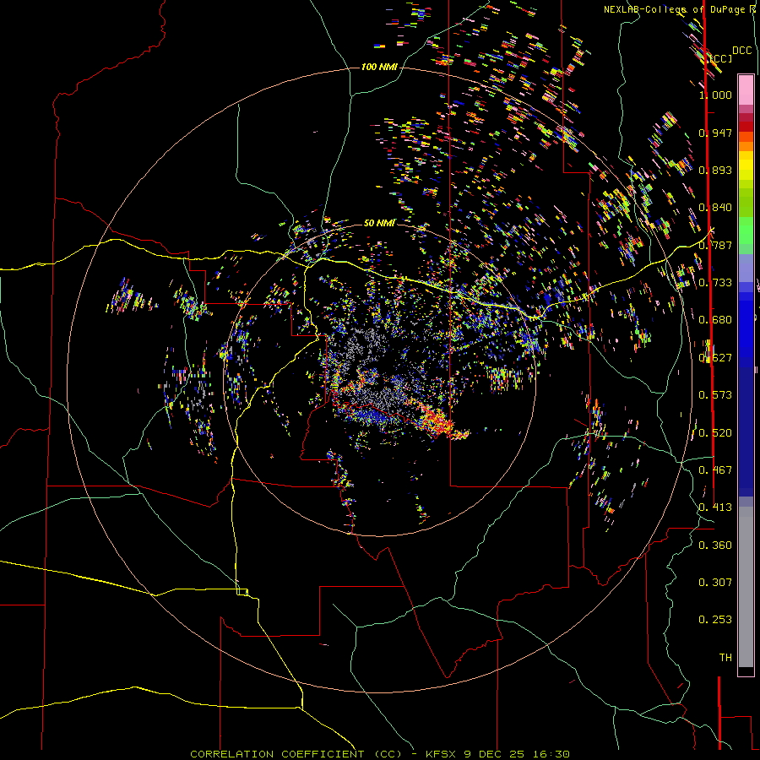Click the 0.467 scale value
The image size is (760, 760).
[x=715, y=470]
